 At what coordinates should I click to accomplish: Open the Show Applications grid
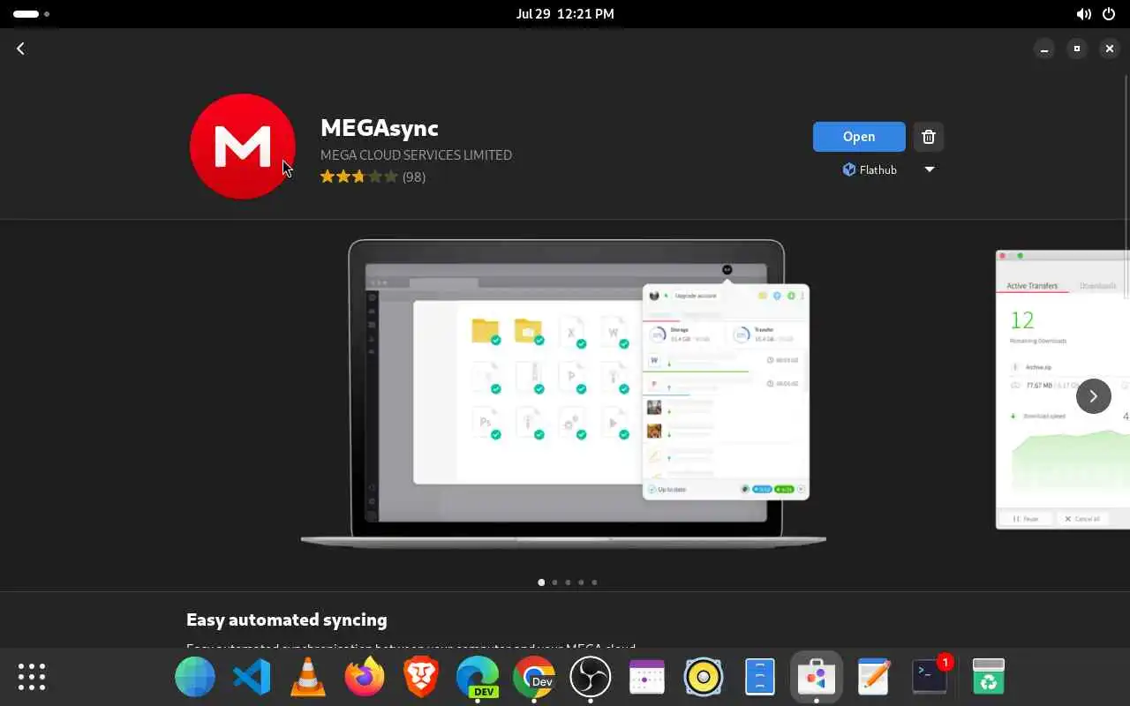coord(32,677)
